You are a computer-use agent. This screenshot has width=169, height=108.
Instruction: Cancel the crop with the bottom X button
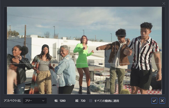[x=162, y=101]
